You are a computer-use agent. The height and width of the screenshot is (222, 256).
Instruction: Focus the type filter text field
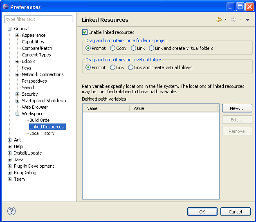(x=38, y=19)
